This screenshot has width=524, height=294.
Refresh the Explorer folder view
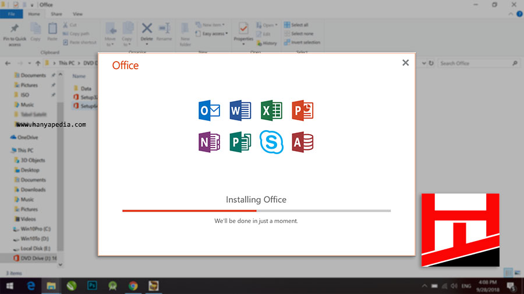[x=431, y=63]
